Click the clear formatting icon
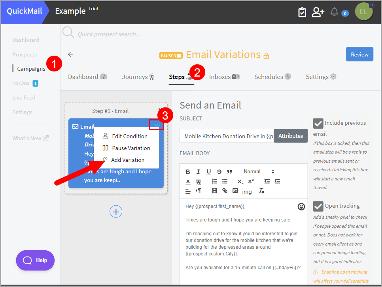Screen dimensions: 382x287 point(261,191)
